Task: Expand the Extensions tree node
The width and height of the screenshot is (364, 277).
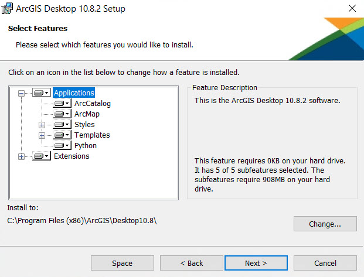Action: coord(22,156)
